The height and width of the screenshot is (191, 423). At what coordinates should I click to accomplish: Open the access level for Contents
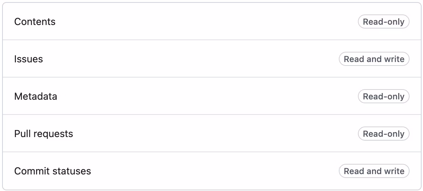tap(383, 22)
